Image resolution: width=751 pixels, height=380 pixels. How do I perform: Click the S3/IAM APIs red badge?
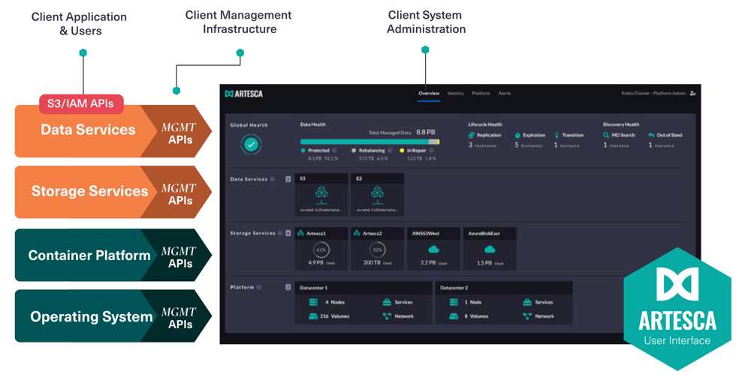coord(81,103)
